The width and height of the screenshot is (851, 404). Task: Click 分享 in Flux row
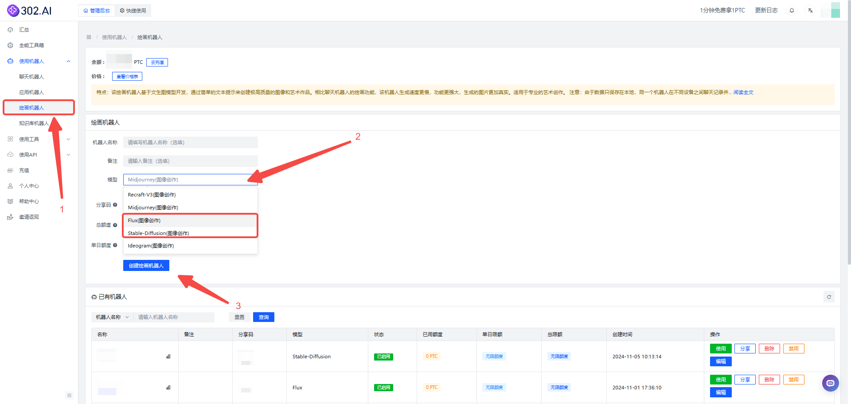(745, 380)
